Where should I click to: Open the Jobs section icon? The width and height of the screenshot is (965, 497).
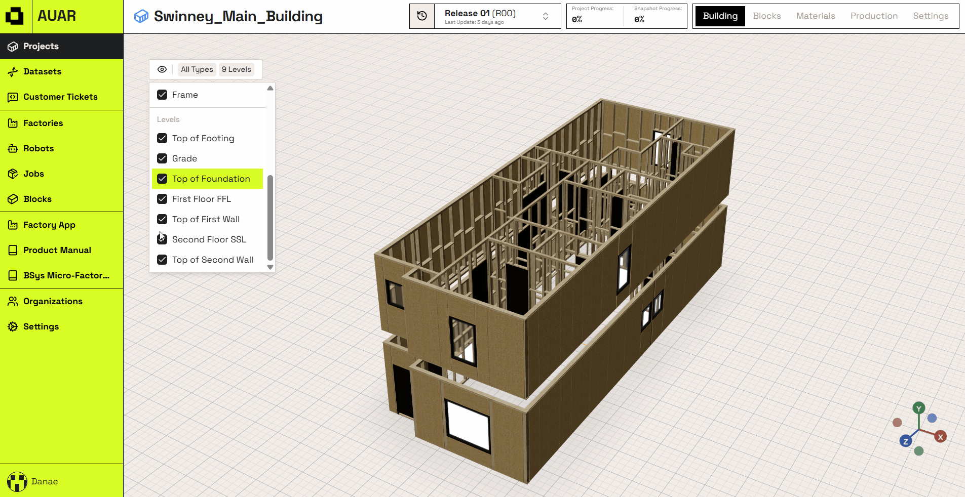[12, 174]
